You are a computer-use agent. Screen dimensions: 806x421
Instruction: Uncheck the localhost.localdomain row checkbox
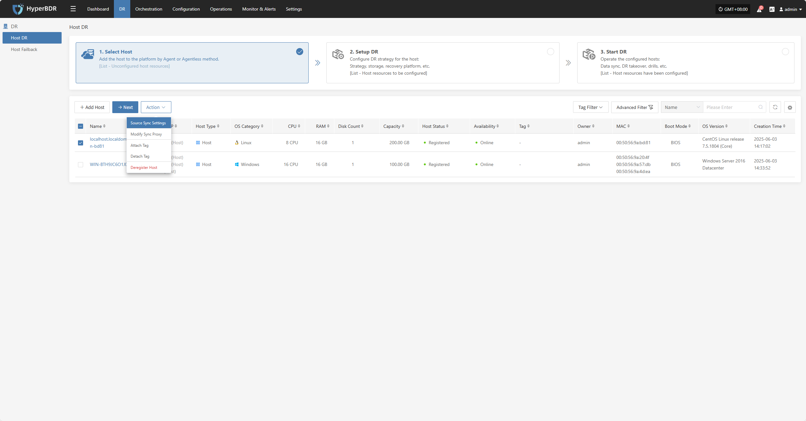(x=81, y=143)
